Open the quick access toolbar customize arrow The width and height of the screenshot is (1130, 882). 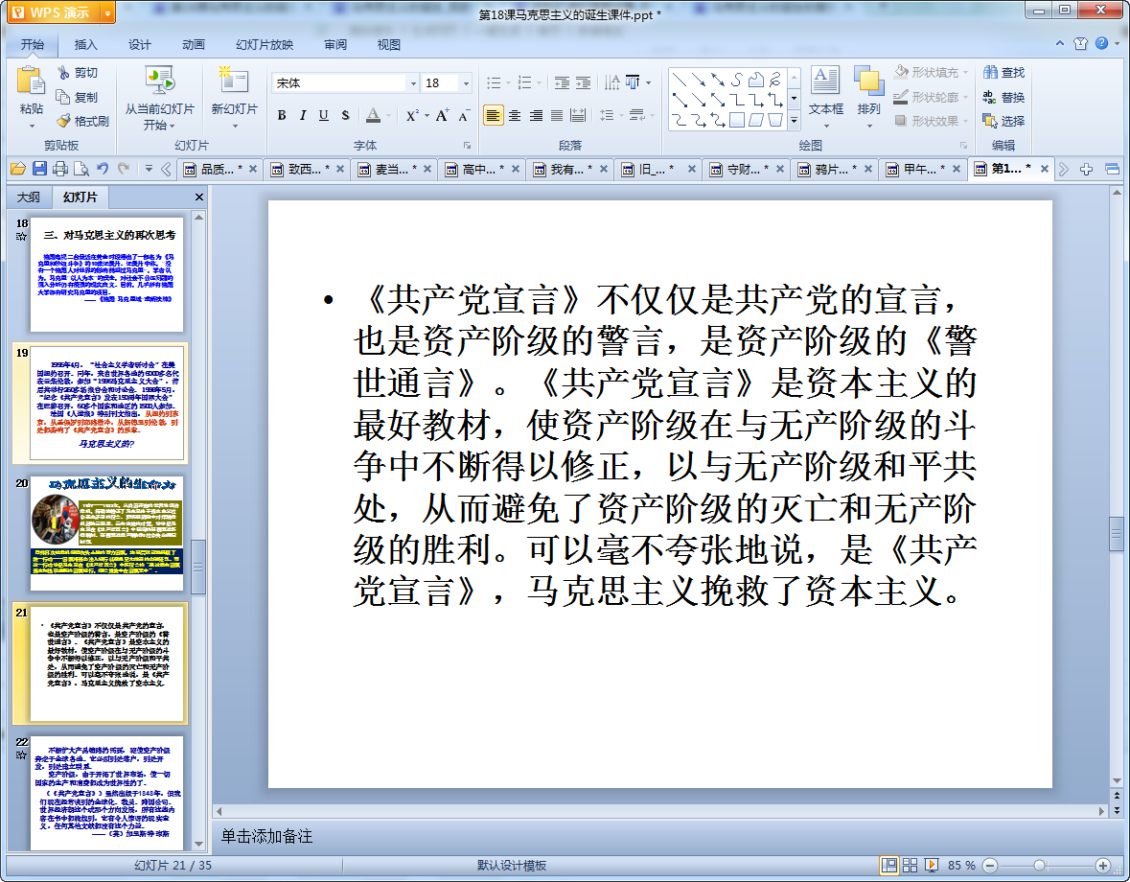(149, 169)
